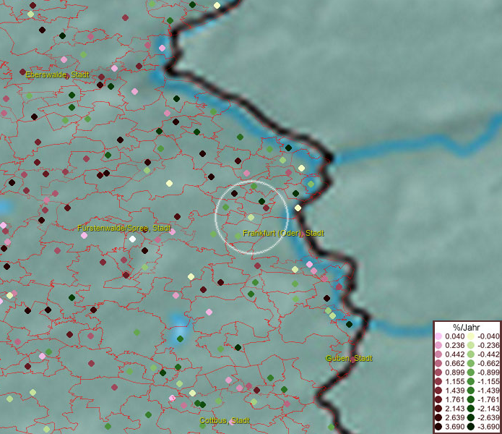Click the darkest green swatch beside -3.690

pos(471,427)
